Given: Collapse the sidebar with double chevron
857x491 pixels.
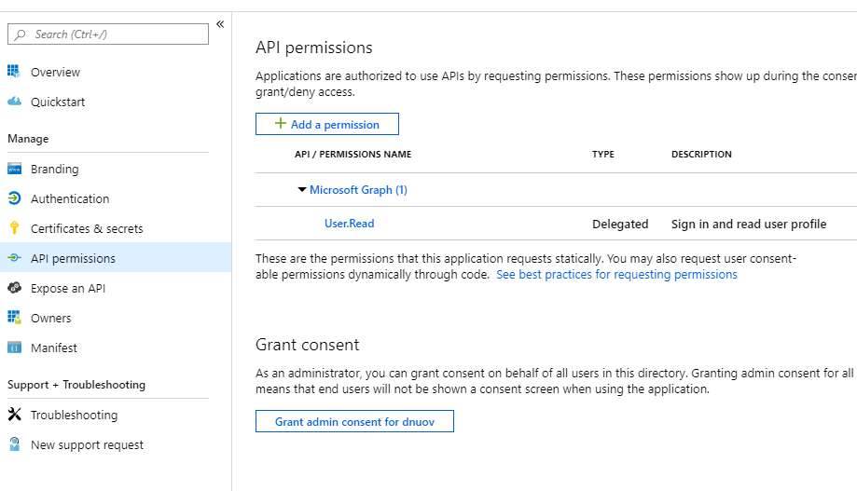Looking at the screenshot, I should pos(220,24).
